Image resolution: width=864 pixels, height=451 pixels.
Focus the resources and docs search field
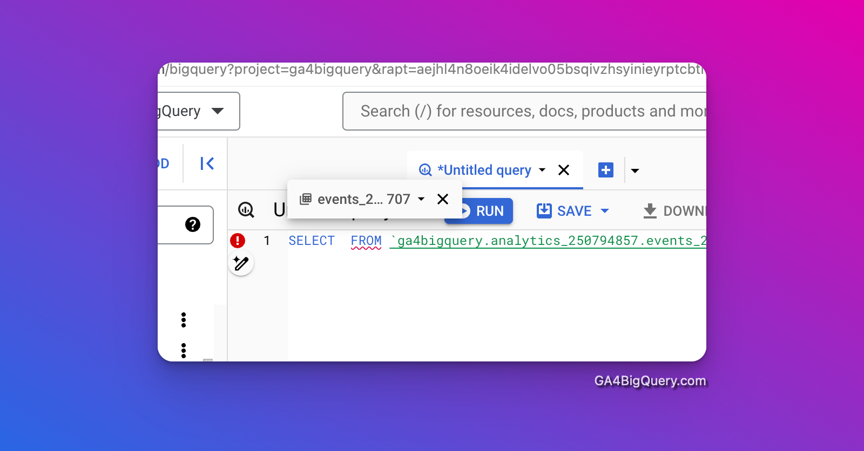pyautogui.click(x=524, y=111)
